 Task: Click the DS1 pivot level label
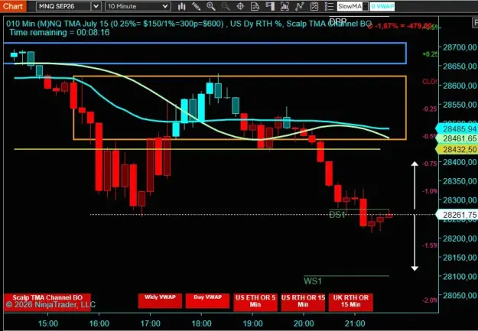pos(337,215)
